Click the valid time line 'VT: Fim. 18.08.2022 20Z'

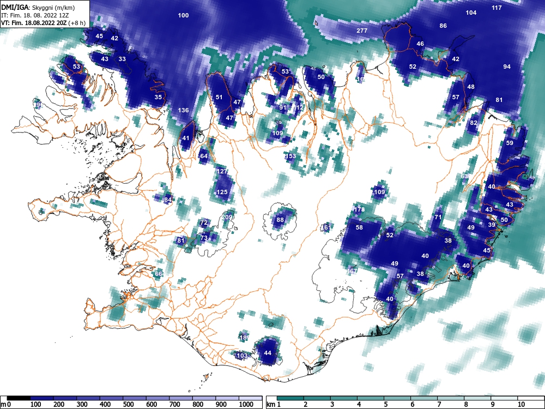(34, 23)
